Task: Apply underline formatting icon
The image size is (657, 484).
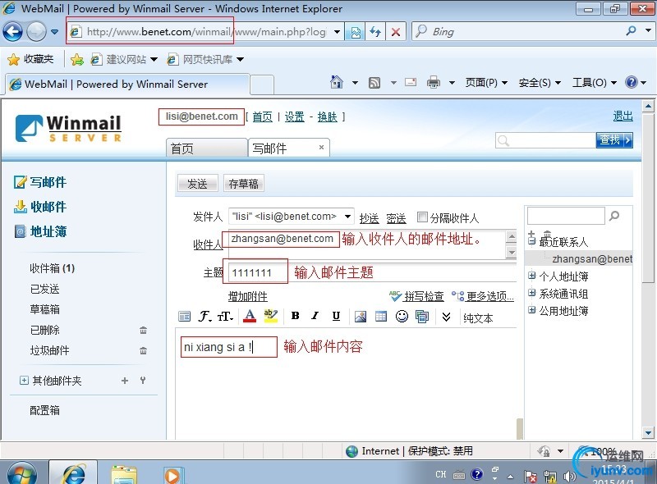Action: [x=336, y=316]
